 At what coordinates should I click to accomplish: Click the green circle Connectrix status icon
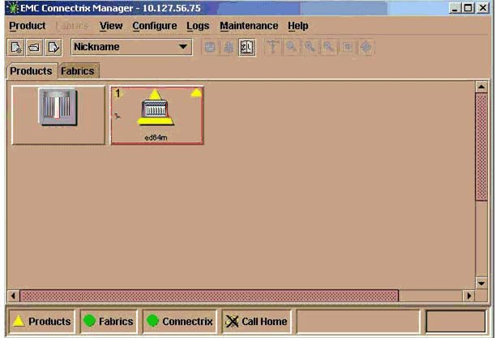153,321
